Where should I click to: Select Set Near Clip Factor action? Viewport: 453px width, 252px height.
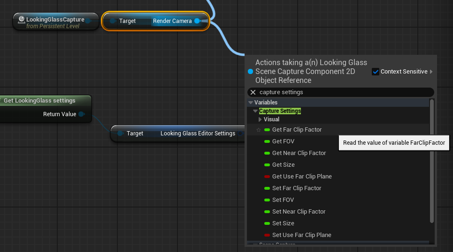299,212
